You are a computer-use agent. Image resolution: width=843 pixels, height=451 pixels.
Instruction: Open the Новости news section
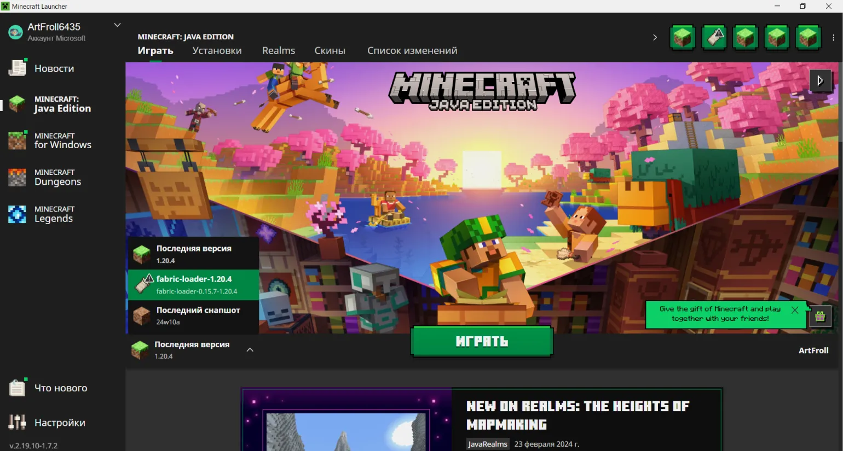tap(54, 68)
